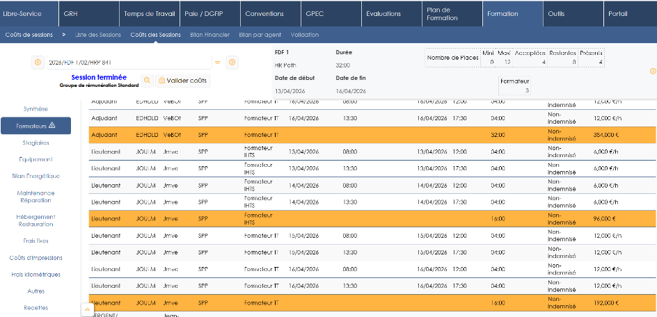Open the Conventions menu

[271, 13]
